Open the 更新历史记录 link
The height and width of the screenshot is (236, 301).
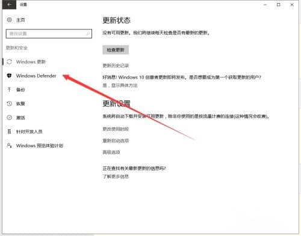point(116,65)
